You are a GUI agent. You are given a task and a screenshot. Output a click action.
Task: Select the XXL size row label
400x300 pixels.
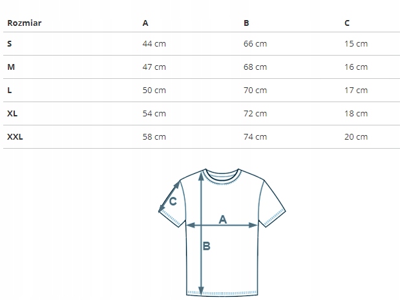tap(15, 137)
